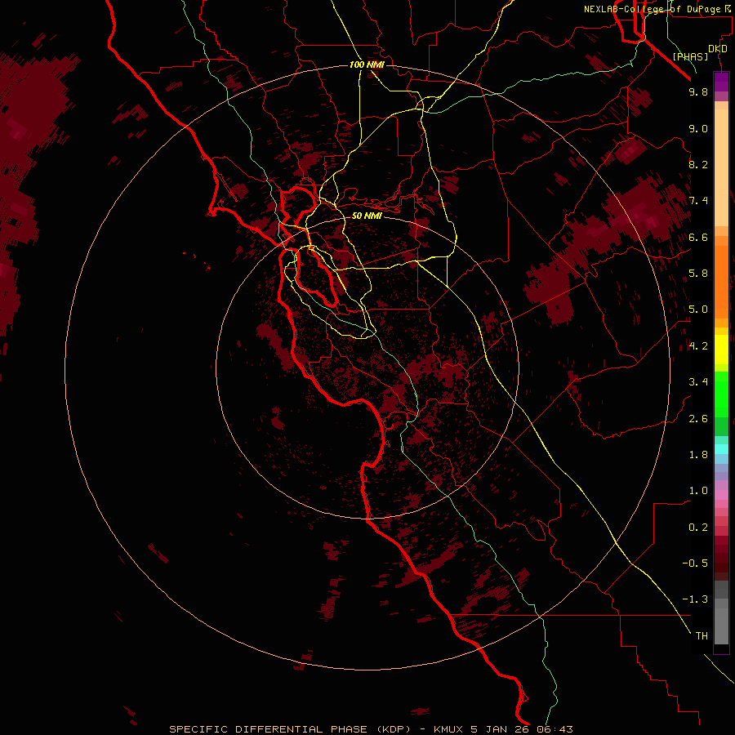
Task: Click the 9.0 value on the color scale
Action: tap(698, 128)
